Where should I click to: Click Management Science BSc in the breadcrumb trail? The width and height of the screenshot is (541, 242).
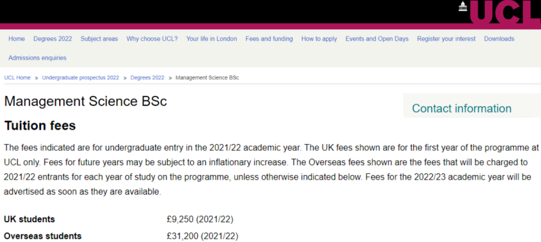point(207,78)
